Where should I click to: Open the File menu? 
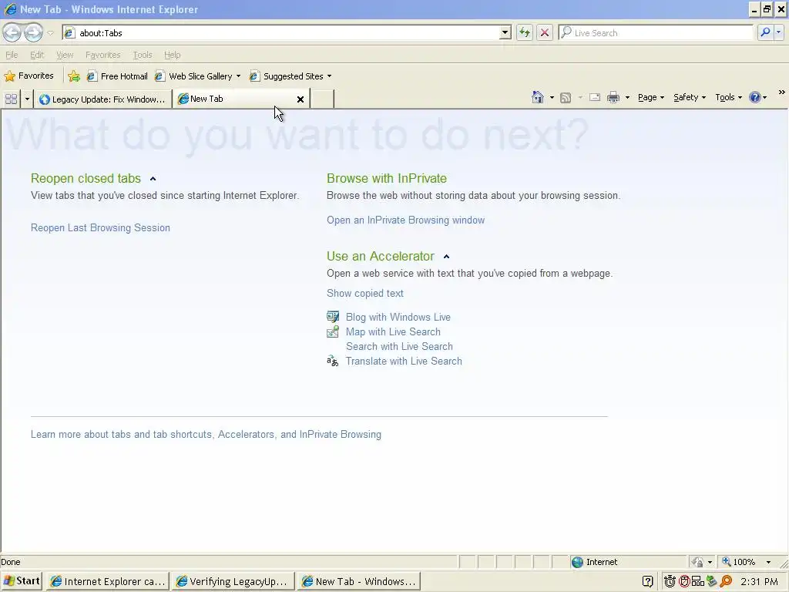12,55
